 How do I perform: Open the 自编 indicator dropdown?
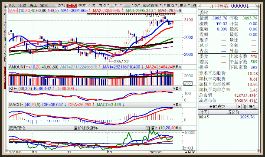[x=151, y=128]
